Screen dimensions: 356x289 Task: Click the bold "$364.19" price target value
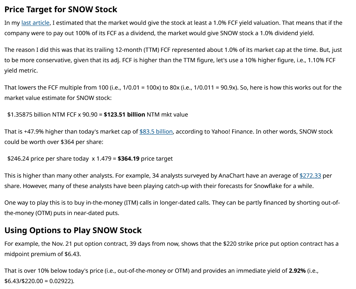(128, 159)
